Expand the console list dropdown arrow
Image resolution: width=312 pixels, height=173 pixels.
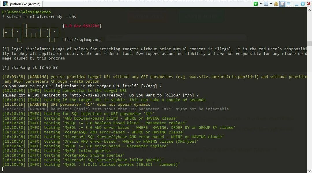271,4
